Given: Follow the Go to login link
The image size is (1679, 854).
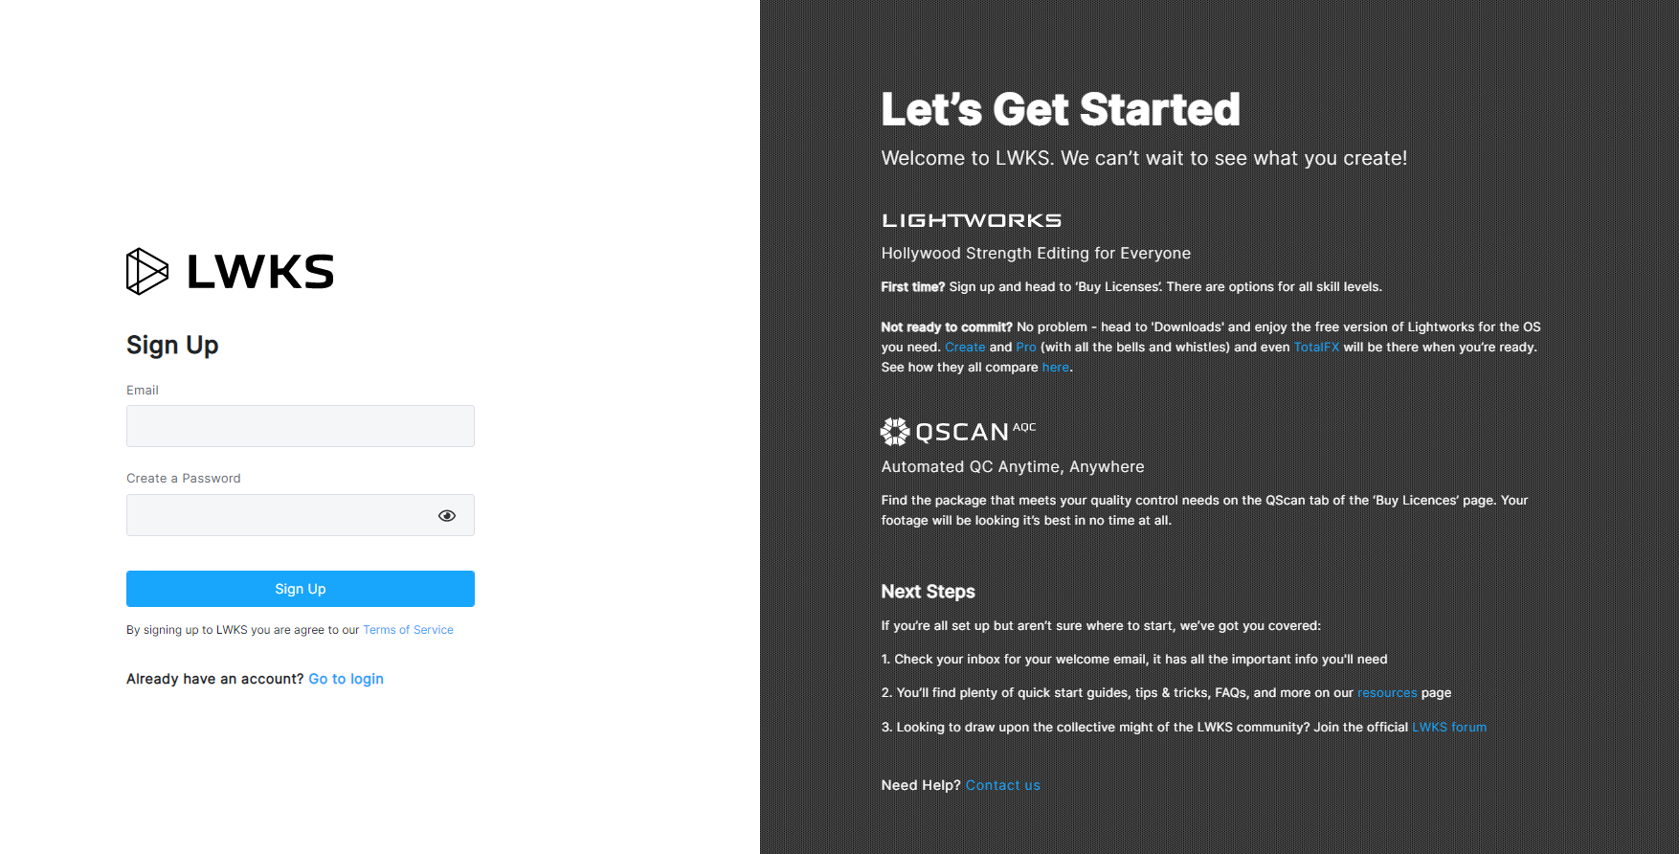Looking at the screenshot, I should click(x=346, y=679).
